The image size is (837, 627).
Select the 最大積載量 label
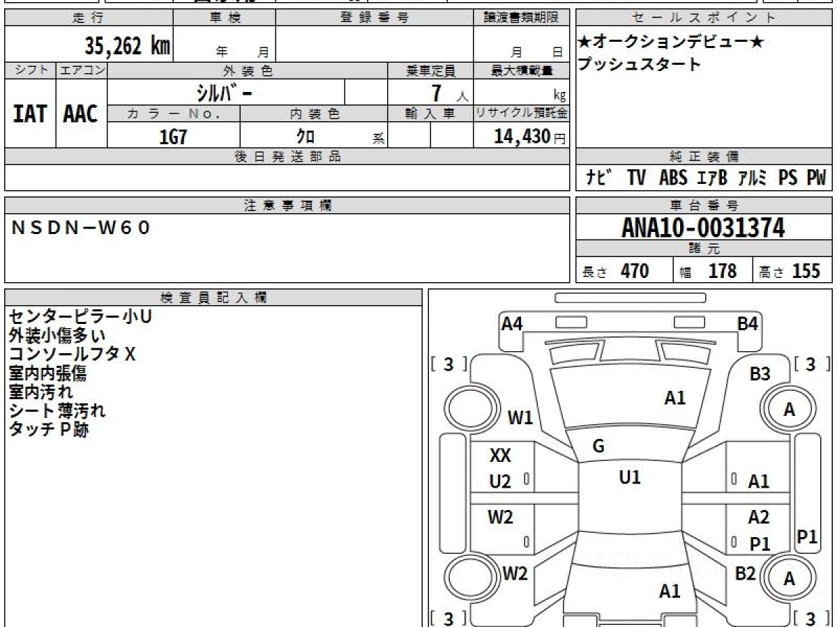(521, 70)
